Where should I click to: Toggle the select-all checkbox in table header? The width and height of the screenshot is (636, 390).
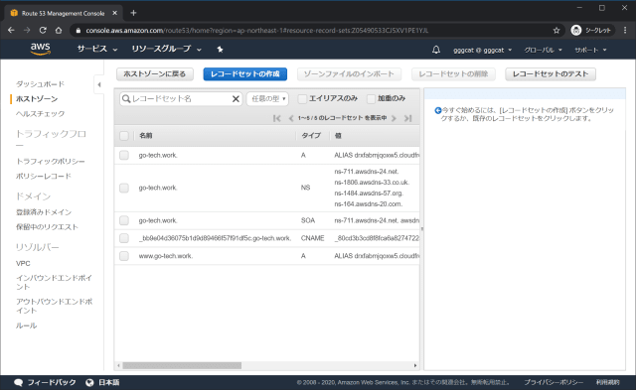[x=124, y=136]
